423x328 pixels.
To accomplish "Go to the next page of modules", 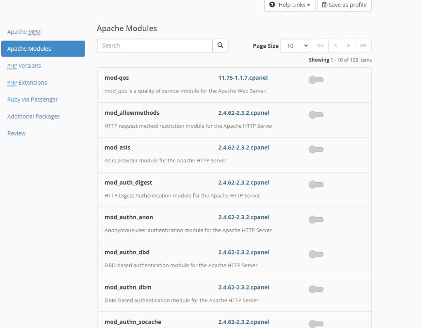I will click(x=348, y=45).
